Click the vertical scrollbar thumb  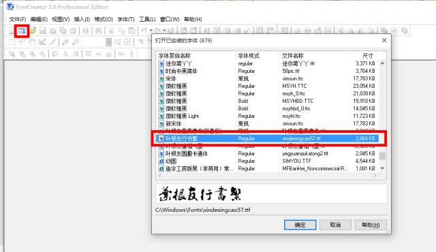click(x=382, y=156)
